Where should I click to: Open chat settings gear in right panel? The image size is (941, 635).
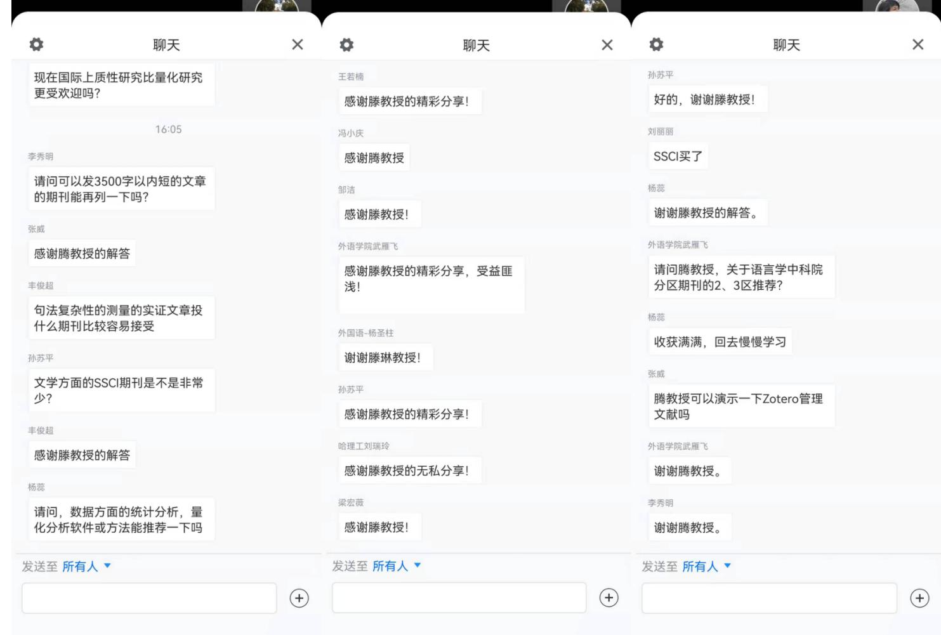click(x=657, y=44)
